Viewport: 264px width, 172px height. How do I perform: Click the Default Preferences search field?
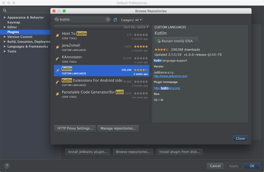tap(26, 10)
